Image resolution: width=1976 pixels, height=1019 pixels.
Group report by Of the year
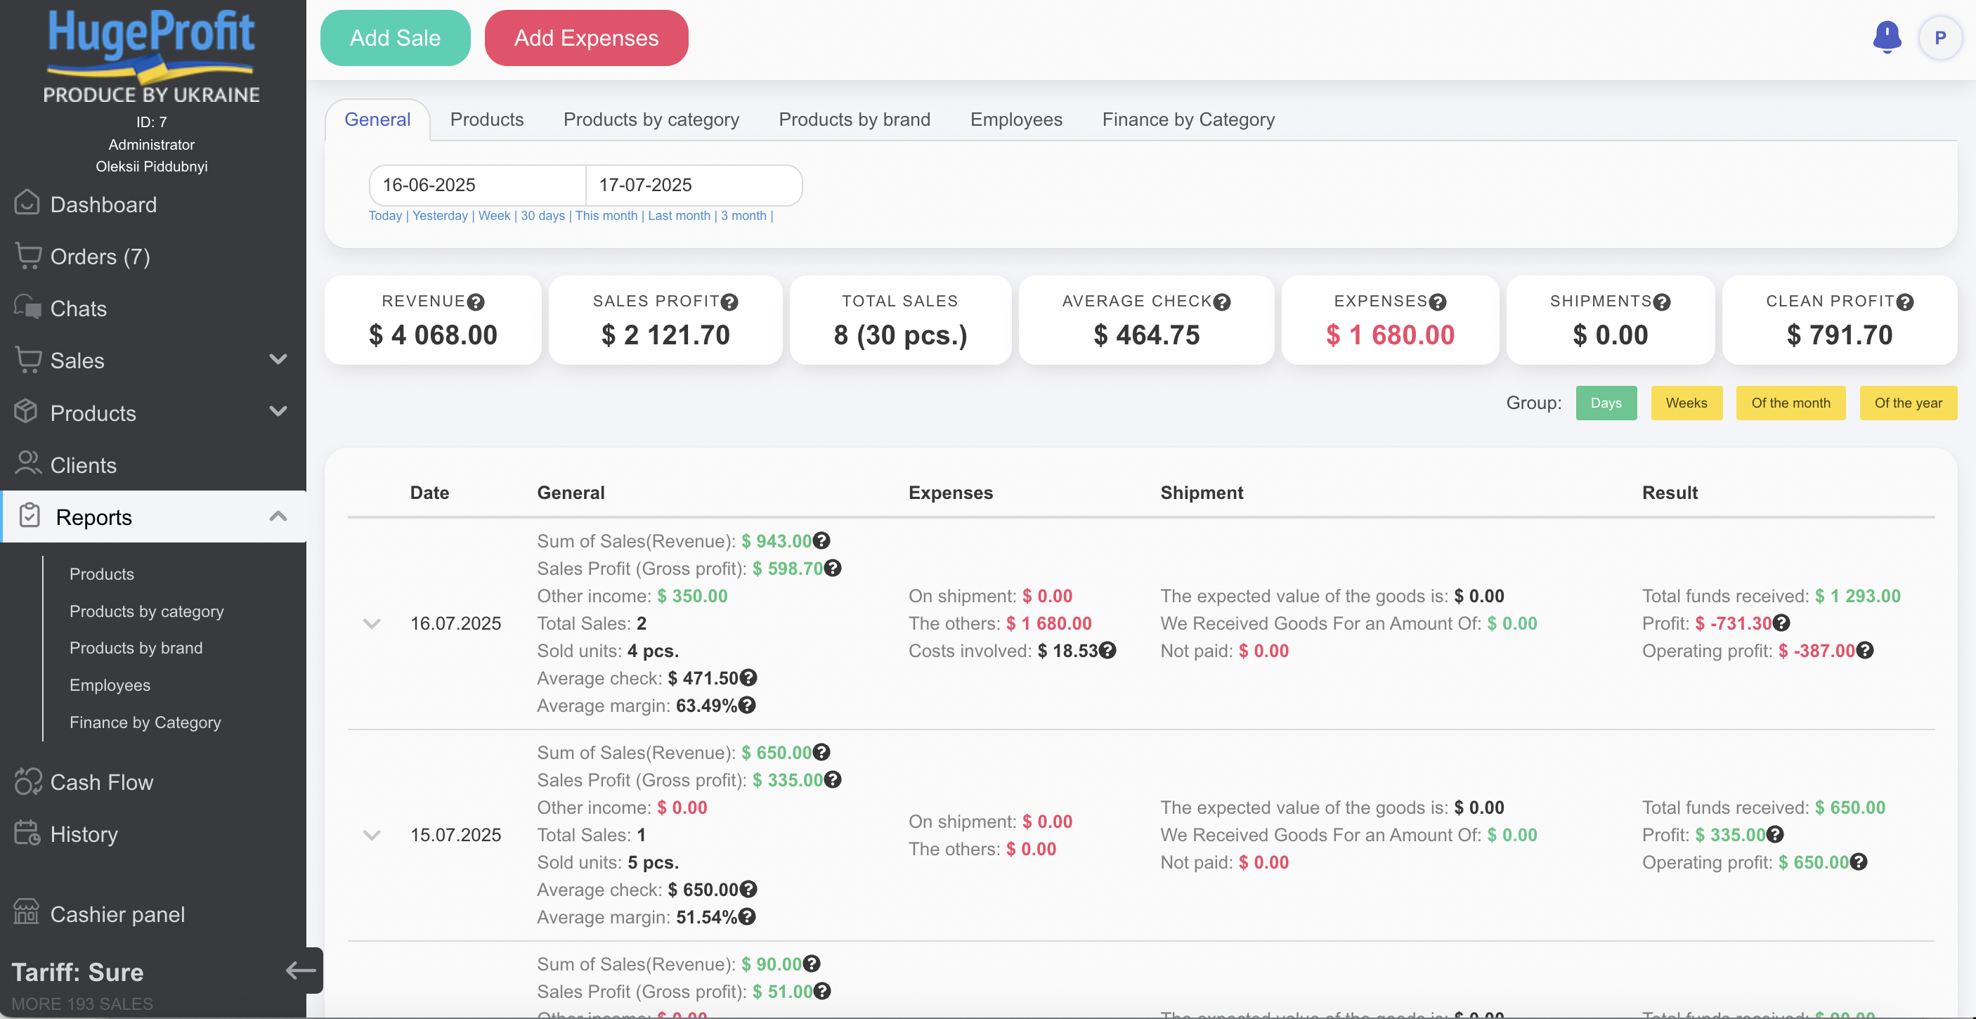1908,403
